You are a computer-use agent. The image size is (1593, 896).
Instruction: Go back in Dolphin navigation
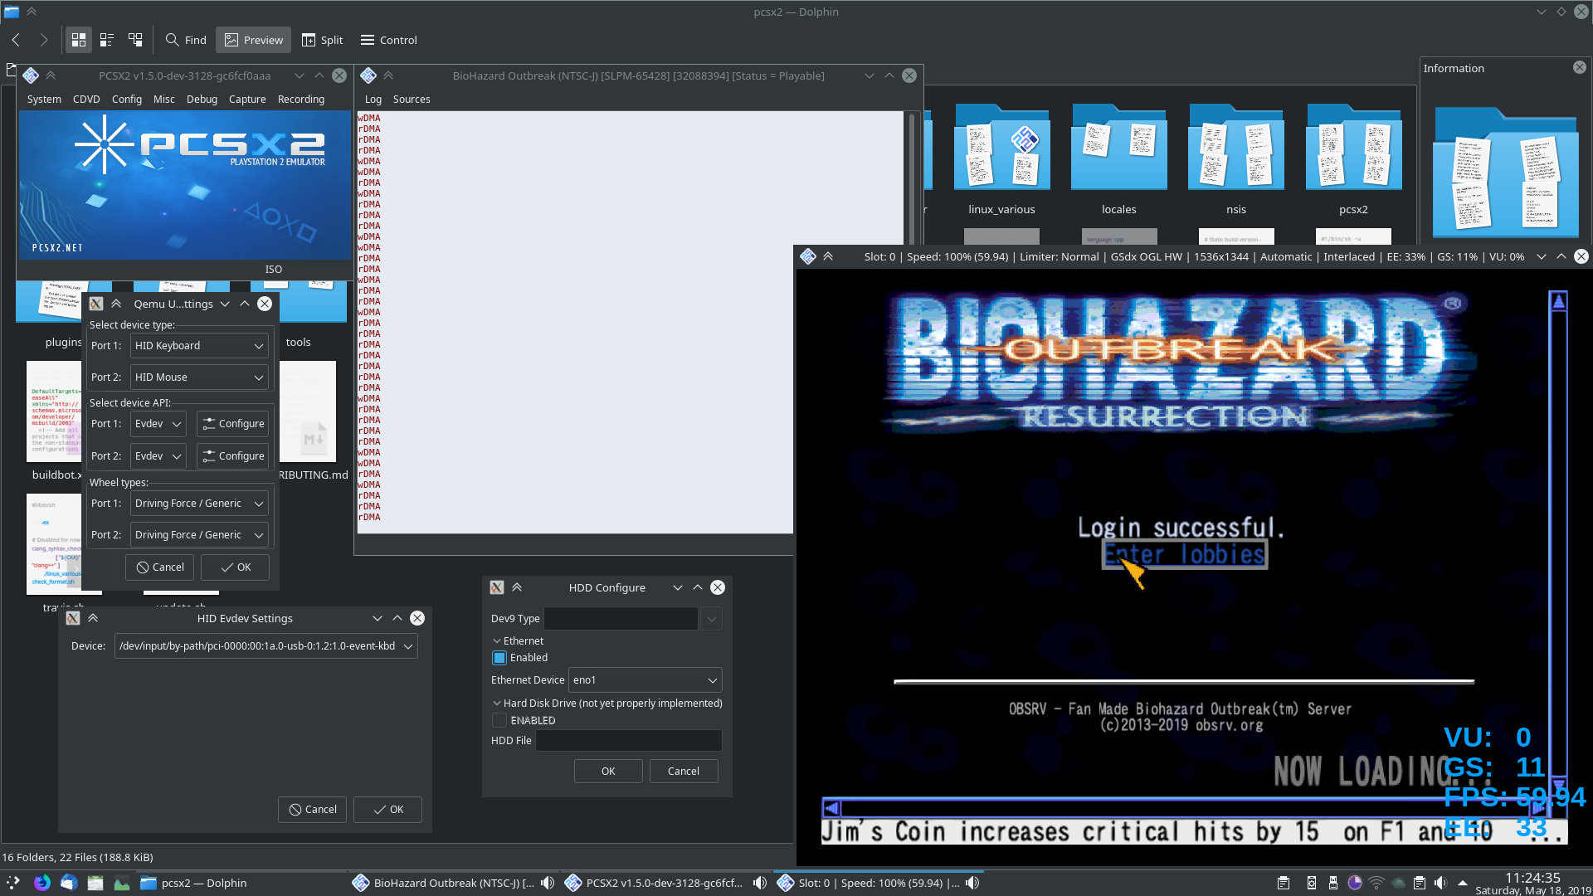[x=16, y=40]
